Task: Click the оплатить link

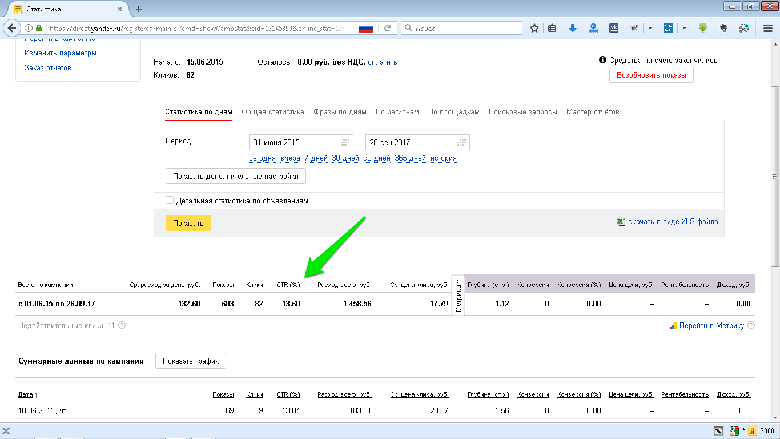Action: point(382,62)
